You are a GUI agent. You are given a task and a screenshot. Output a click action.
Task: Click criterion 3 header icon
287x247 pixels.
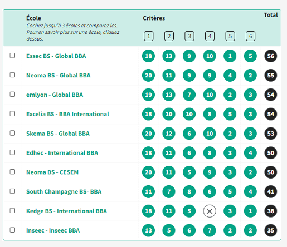coord(189,36)
